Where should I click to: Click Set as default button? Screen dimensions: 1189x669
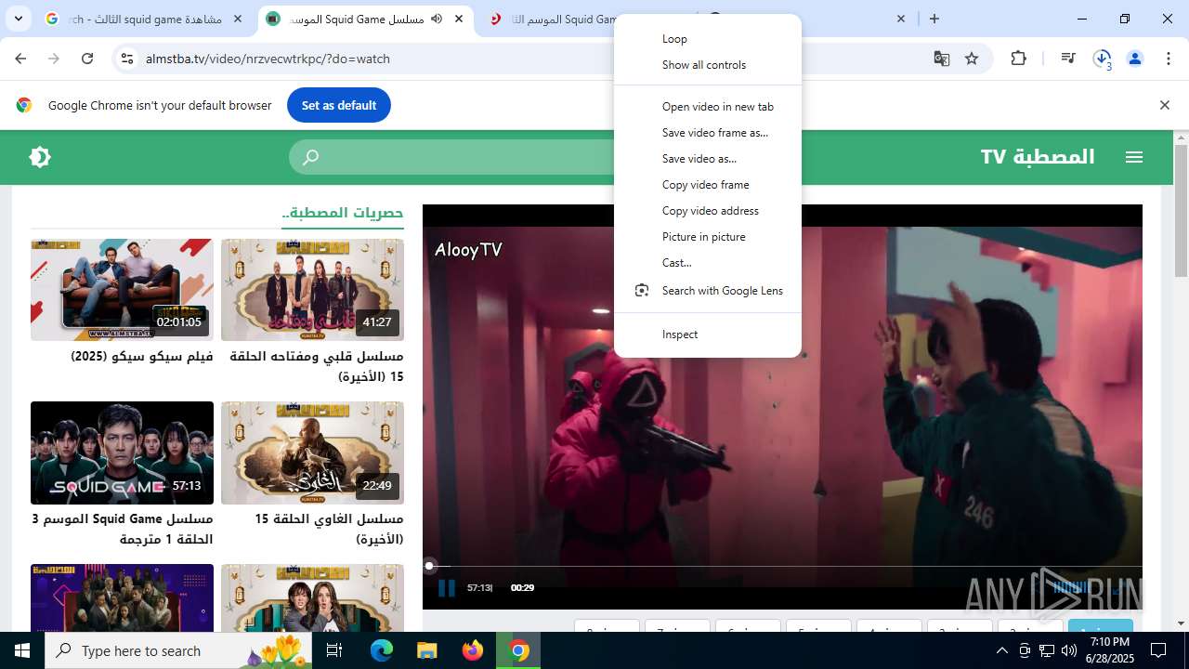tap(339, 105)
